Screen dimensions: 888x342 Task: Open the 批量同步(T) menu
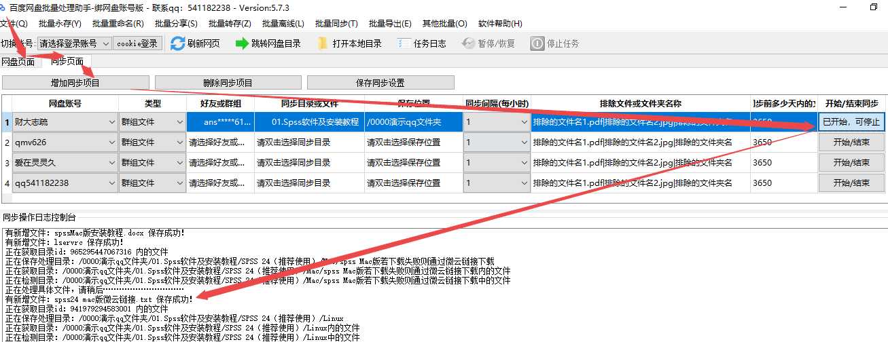click(x=336, y=24)
